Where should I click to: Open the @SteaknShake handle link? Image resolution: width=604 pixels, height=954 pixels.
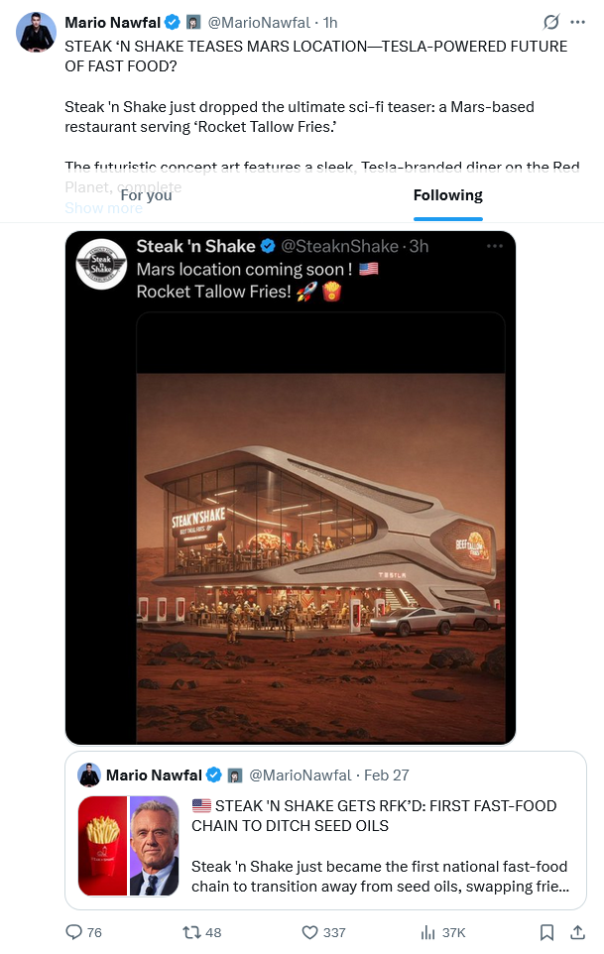[341, 246]
